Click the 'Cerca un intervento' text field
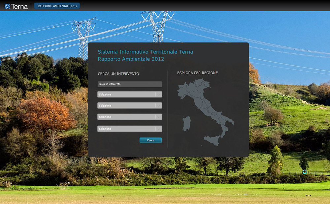This screenshot has width=330, height=204. pyautogui.click(x=129, y=84)
